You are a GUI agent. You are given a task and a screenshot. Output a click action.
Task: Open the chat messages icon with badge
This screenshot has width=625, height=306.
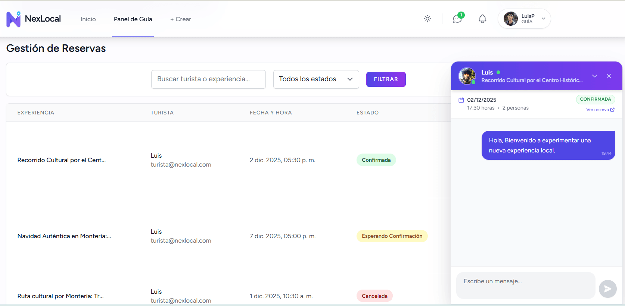point(457,19)
